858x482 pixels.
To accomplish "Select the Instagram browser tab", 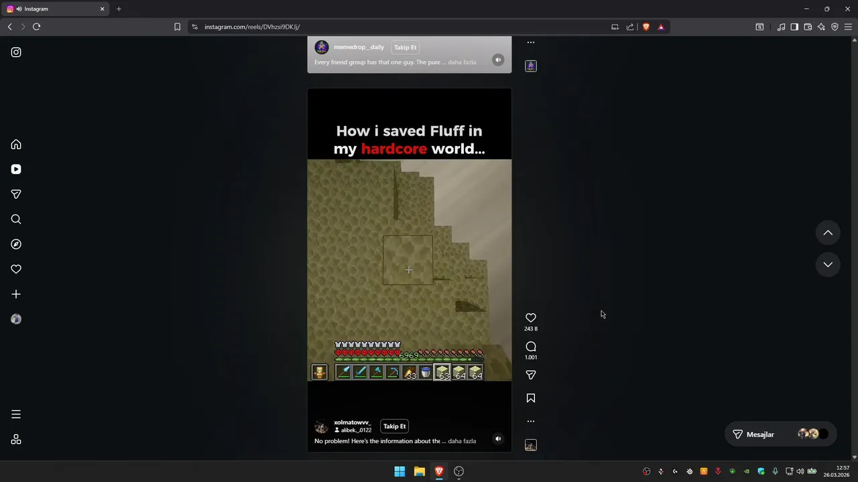I will click(56, 9).
